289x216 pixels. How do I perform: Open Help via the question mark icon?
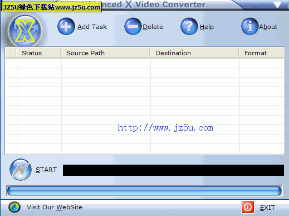pos(189,26)
